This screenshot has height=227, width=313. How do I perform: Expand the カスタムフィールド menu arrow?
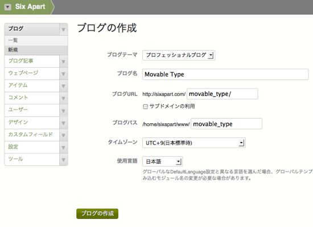tap(64, 135)
